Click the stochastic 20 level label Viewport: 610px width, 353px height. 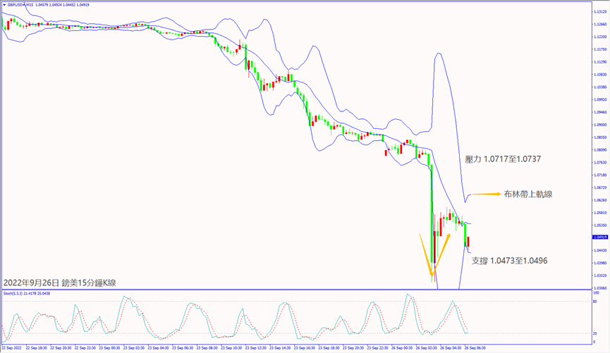click(597, 333)
